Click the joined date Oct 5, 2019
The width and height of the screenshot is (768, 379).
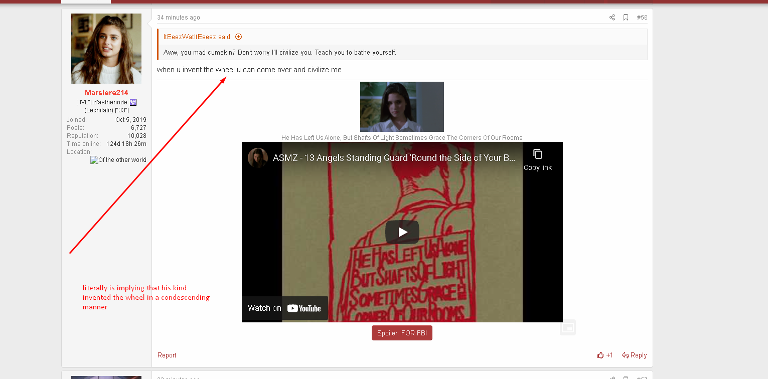(131, 120)
